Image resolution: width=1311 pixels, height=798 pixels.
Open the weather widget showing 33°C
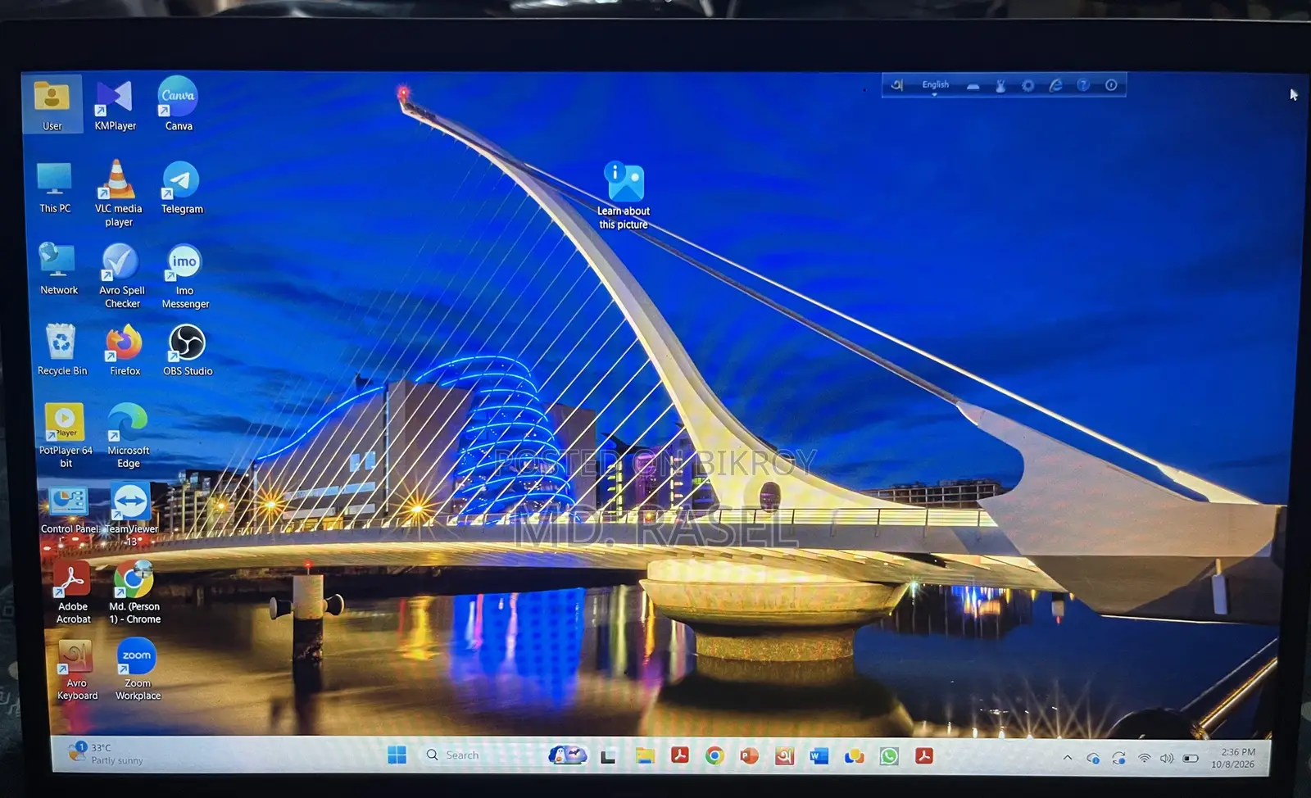tap(104, 754)
